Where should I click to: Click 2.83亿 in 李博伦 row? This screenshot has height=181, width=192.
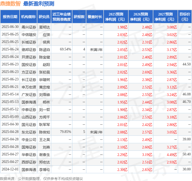147,170
